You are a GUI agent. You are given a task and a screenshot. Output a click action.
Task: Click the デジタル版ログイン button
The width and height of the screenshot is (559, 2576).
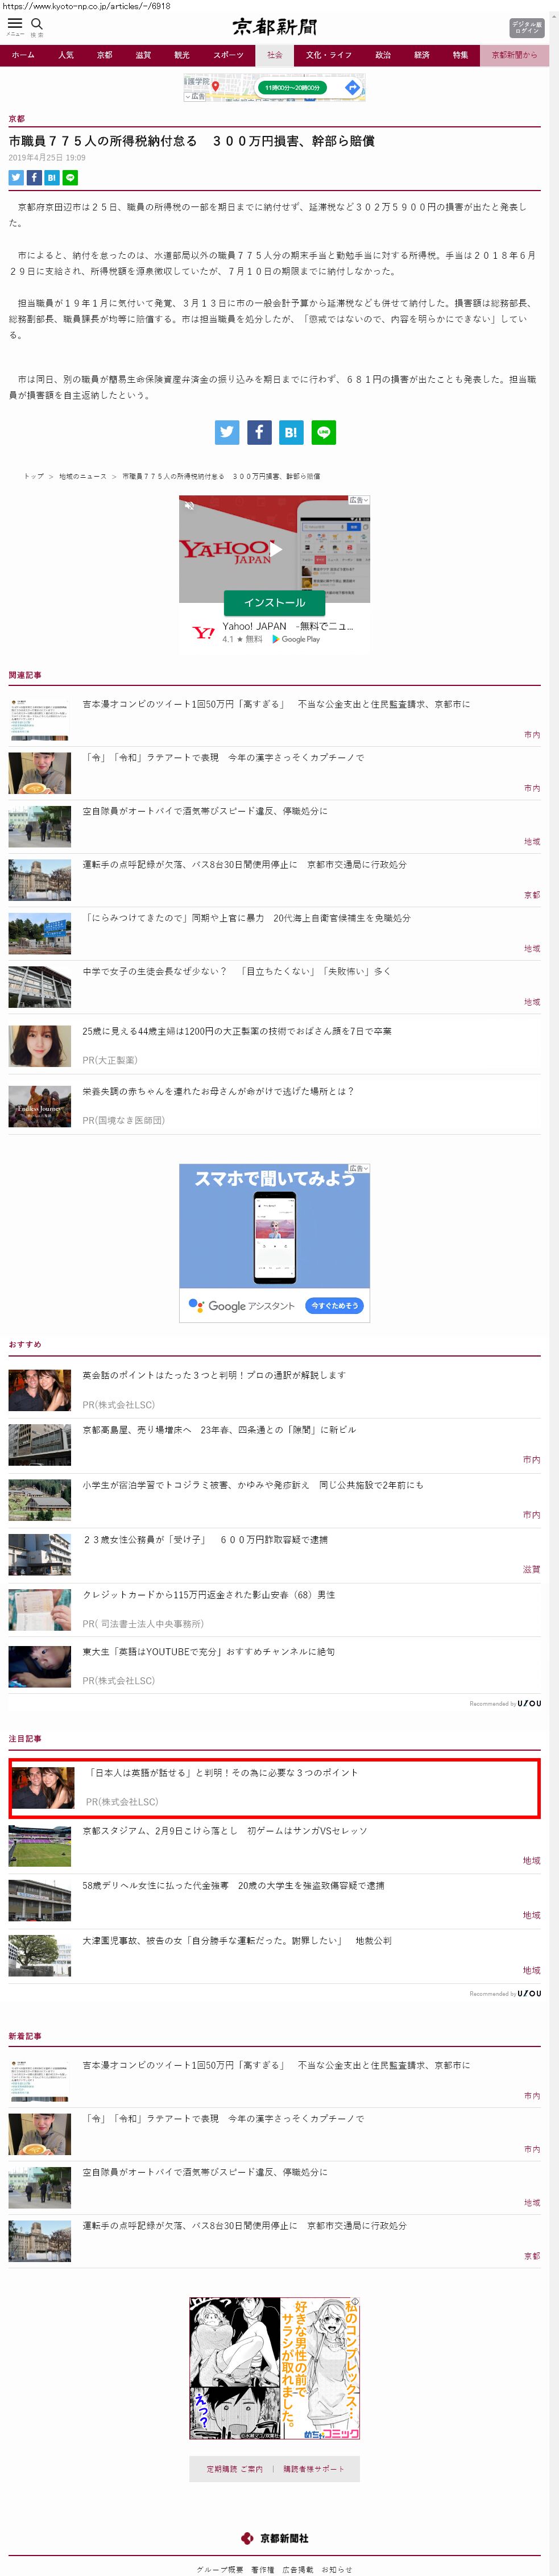526,27
